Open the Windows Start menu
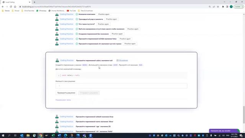The width and height of the screenshot is (245, 138). pyautogui.click(x=3, y=135)
